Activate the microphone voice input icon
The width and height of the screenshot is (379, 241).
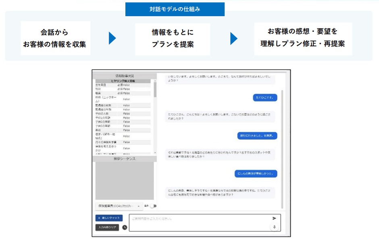click(x=274, y=226)
